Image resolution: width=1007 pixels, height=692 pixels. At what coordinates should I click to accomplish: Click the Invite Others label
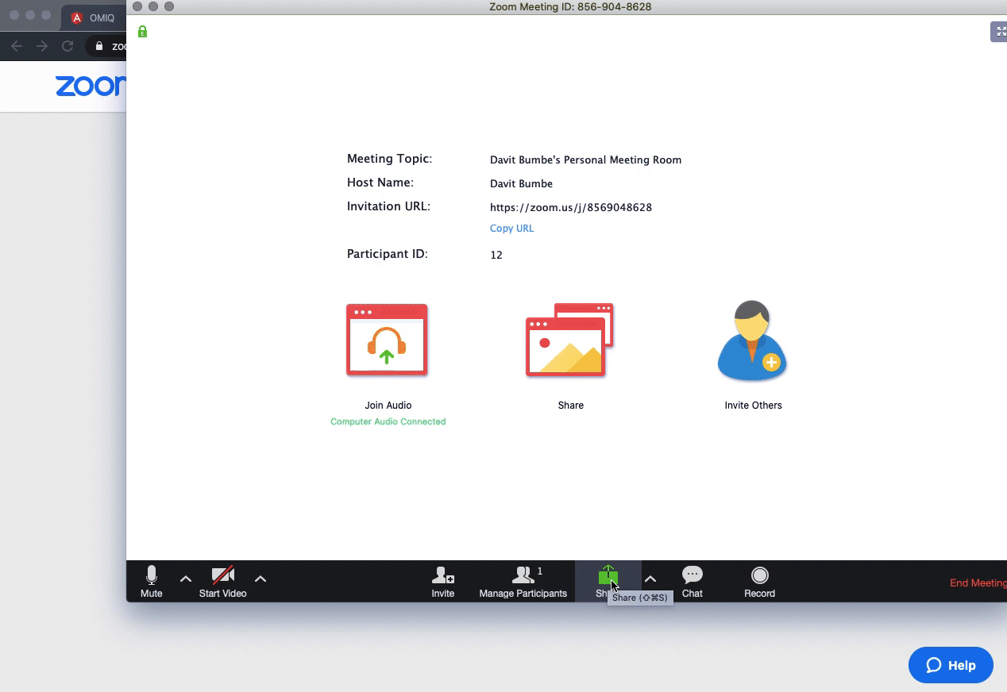(x=753, y=405)
